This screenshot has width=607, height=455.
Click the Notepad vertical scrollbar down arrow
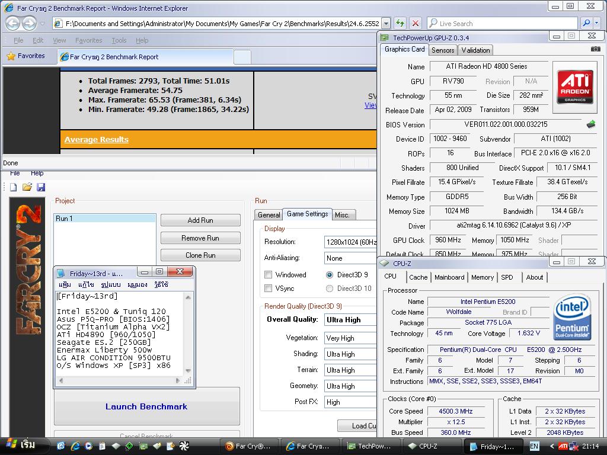pos(188,371)
